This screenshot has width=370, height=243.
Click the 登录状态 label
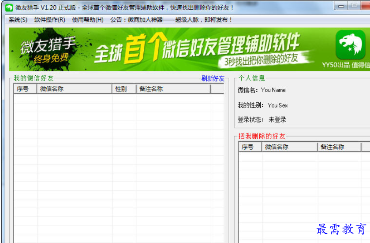tap(250, 120)
